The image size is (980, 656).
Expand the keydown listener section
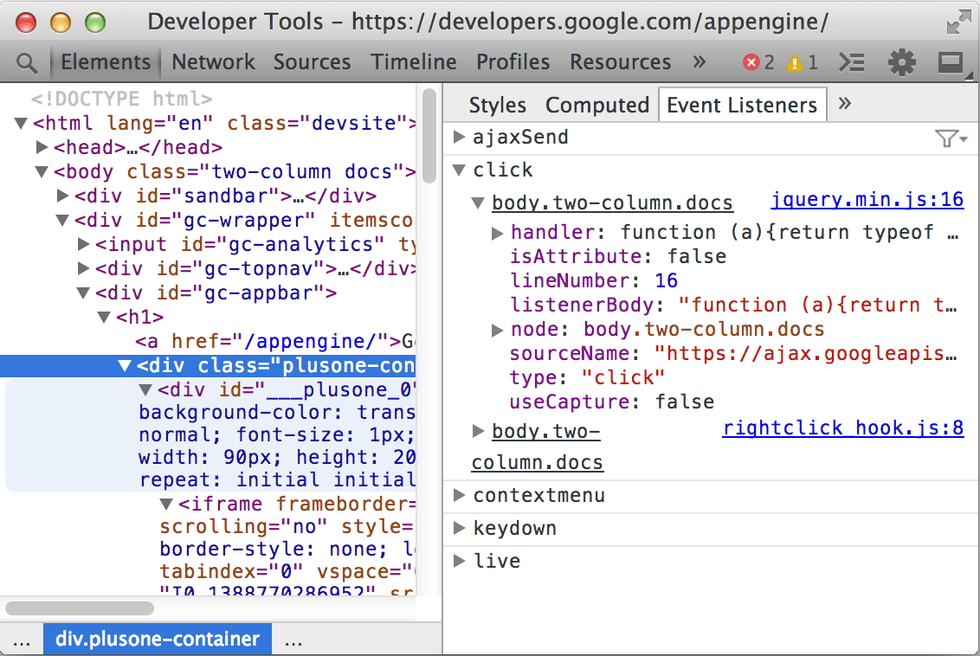459,528
